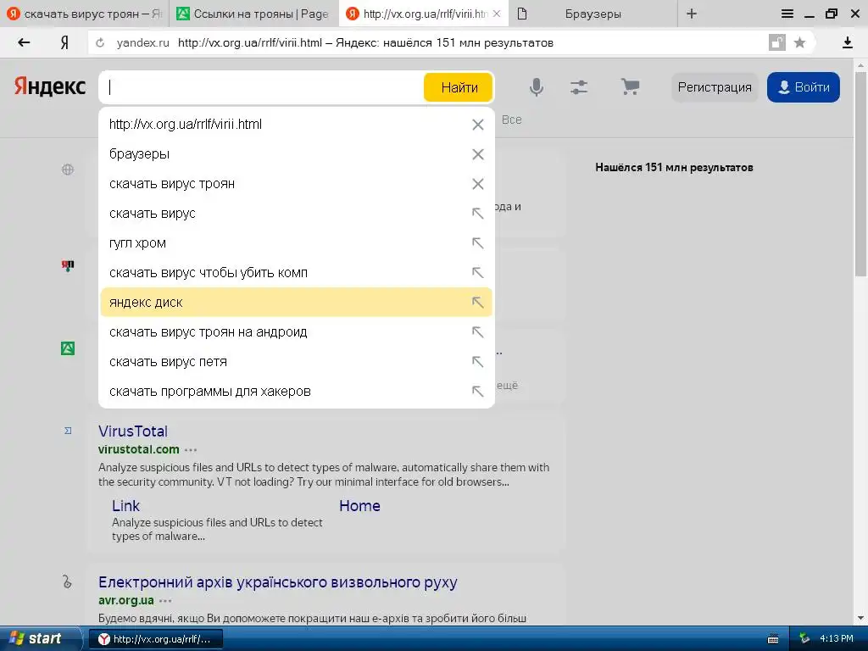
Task: Select suggestion 'яндекс диск'
Action: pyautogui.click(x=296, y=303)
